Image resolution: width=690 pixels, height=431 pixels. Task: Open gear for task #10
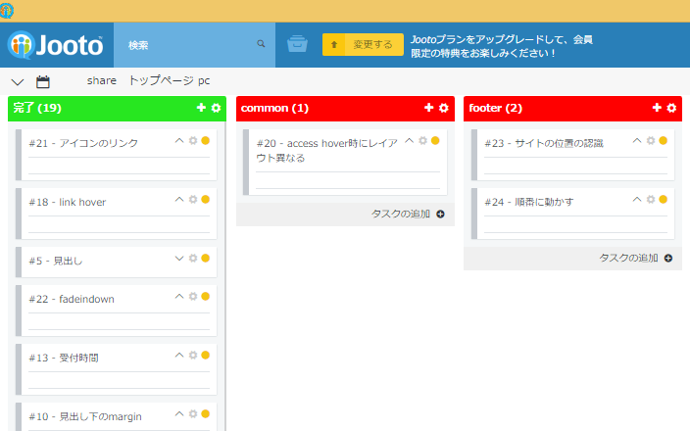pos(193,413)
